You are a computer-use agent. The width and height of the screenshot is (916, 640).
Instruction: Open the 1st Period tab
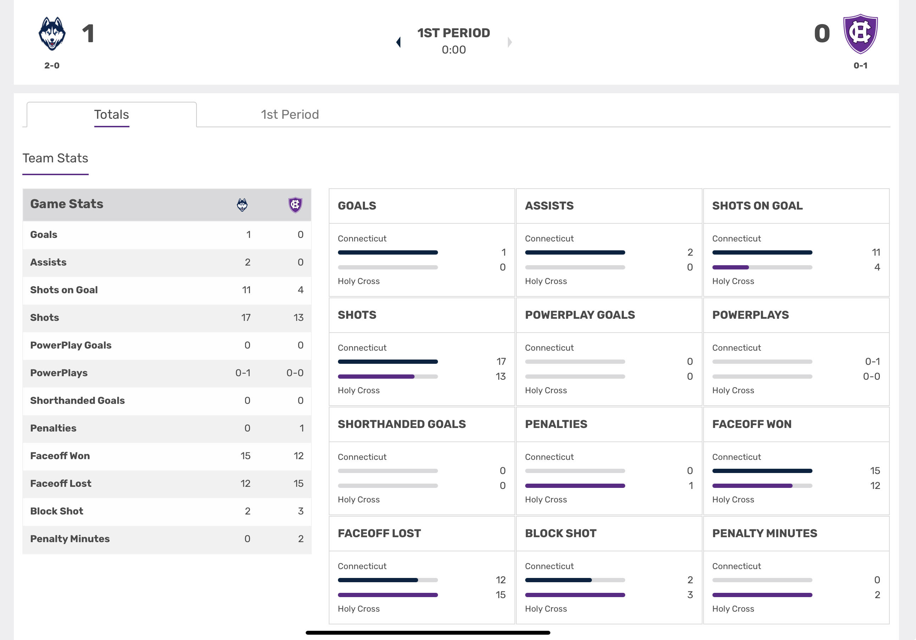click(290, 115)
